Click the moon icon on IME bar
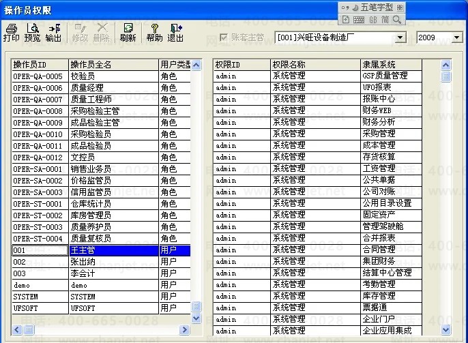 355,8
